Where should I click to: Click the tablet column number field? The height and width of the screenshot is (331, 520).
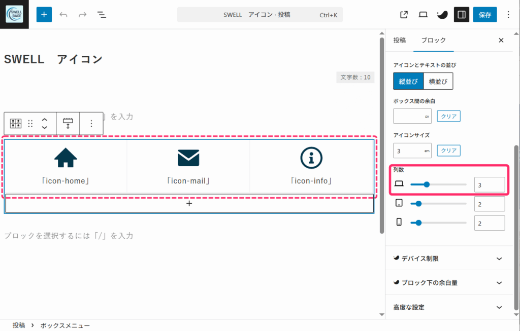[x=490, y=204]
